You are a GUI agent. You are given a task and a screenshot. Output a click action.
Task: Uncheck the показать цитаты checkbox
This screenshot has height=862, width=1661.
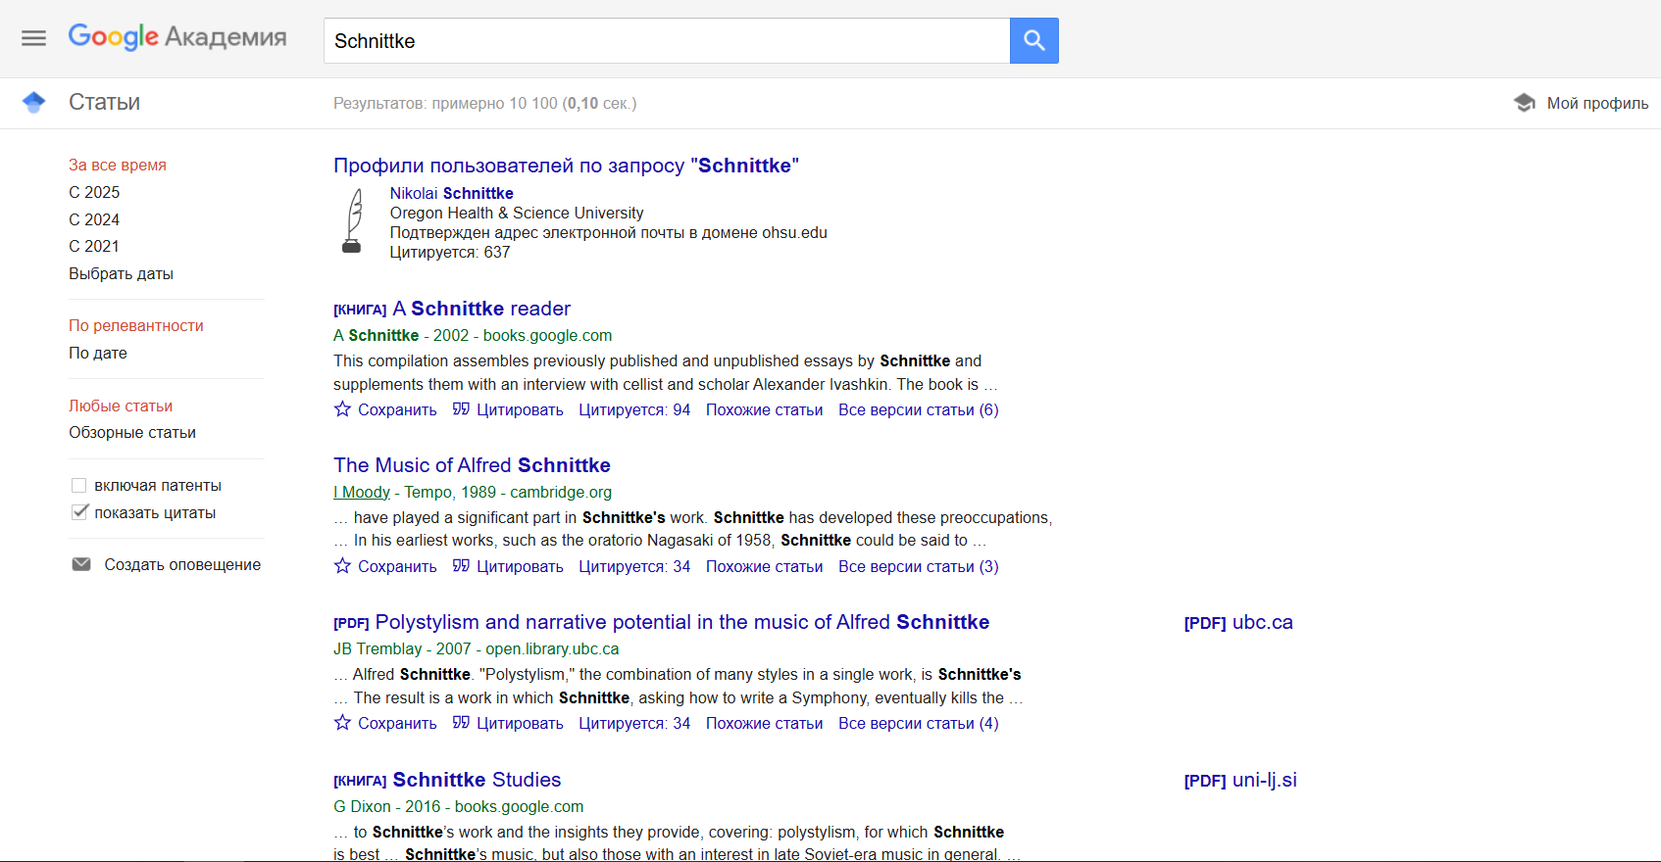click(x=79, y=512)
